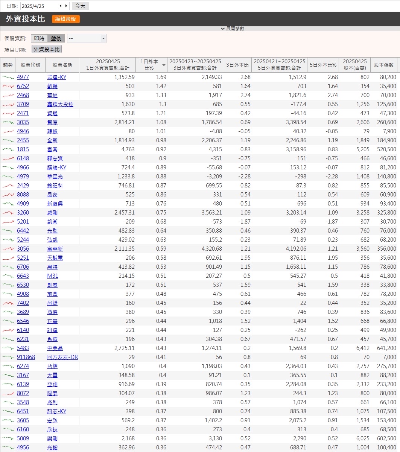Click the next date arrow in date field
Image resolution: width=400 pixels, height=452 pixels.
(66, 6)
